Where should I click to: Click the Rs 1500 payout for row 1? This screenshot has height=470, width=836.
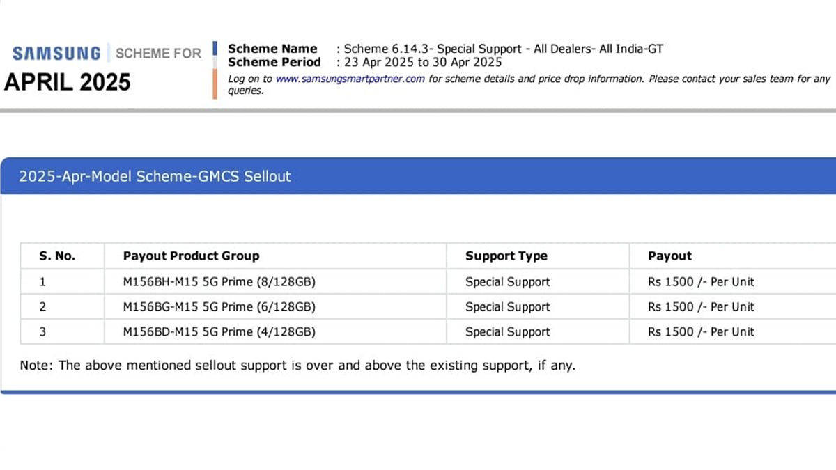(701, 282)
